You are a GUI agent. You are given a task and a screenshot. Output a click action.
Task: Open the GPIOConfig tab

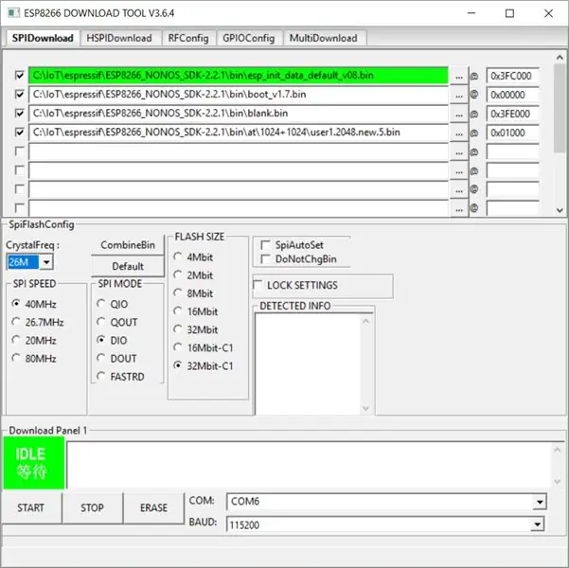[249, 38]
